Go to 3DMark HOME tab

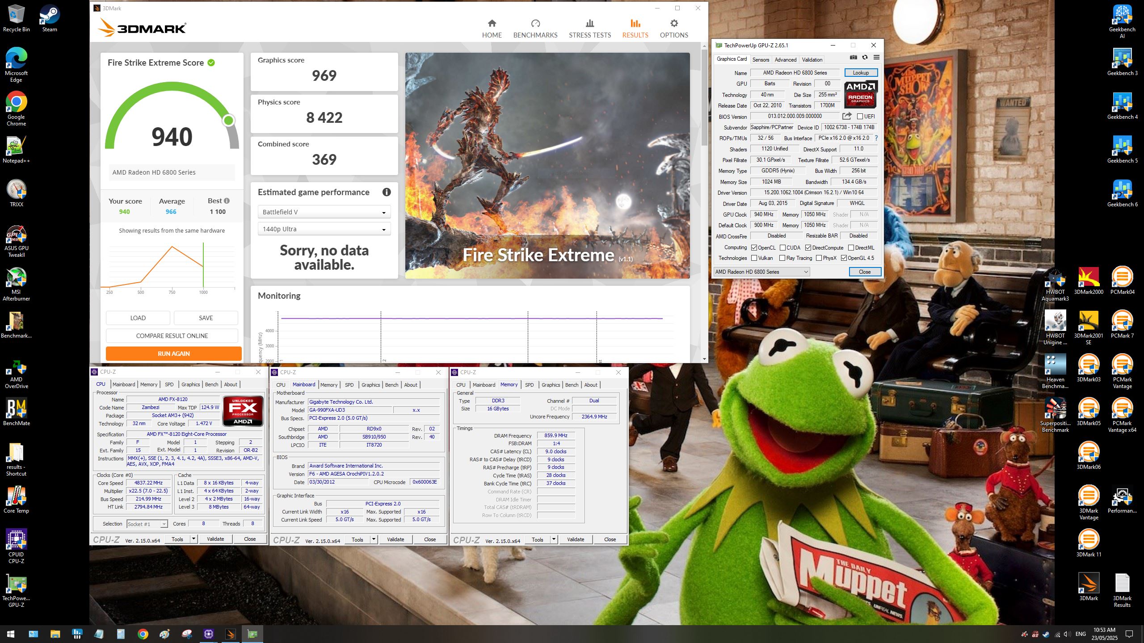click(492, 29)
